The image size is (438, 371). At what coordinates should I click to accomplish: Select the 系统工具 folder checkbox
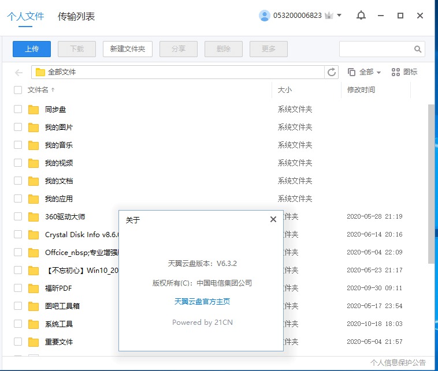18,324
